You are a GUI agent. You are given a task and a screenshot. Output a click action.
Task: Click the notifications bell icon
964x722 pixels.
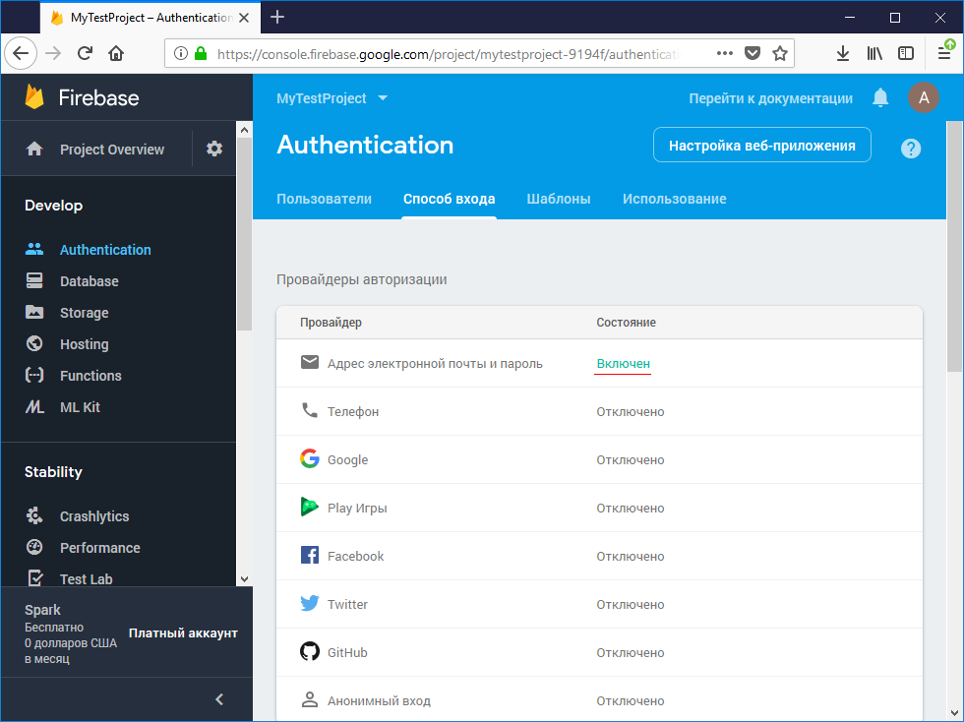coord(880,97)
